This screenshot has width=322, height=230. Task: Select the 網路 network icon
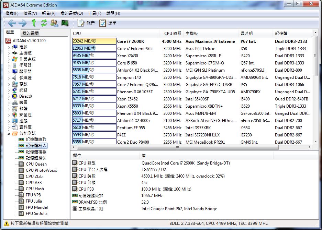pyautogui.click(x=14, y=90)
